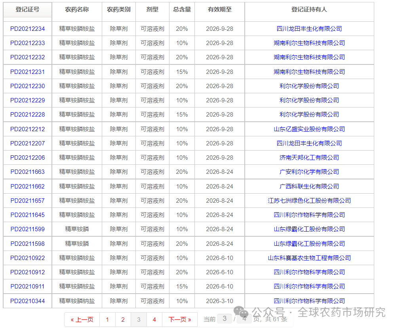This screenshot has height=328, width=398.
Task: Open the 利尔化学股份有限公司 company link
Action: [x=308, y=86]
